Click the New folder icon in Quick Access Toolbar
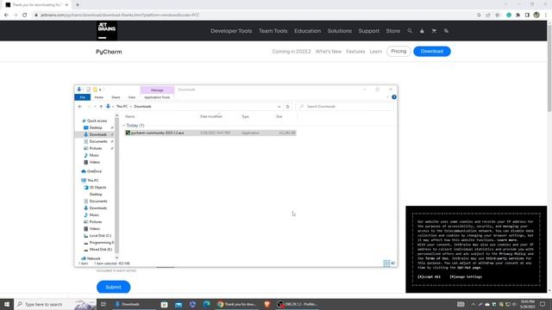 95,90
